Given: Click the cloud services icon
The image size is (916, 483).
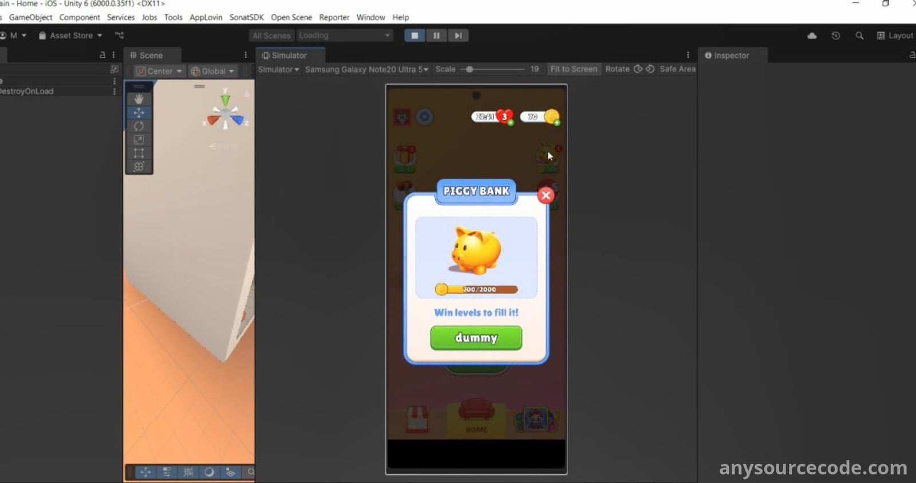Looking at the screenshot, I should point(812,35).
